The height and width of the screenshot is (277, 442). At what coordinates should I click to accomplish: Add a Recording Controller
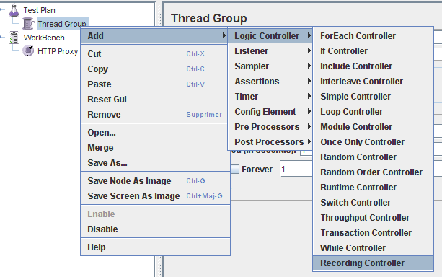click(x=373, y=263)
